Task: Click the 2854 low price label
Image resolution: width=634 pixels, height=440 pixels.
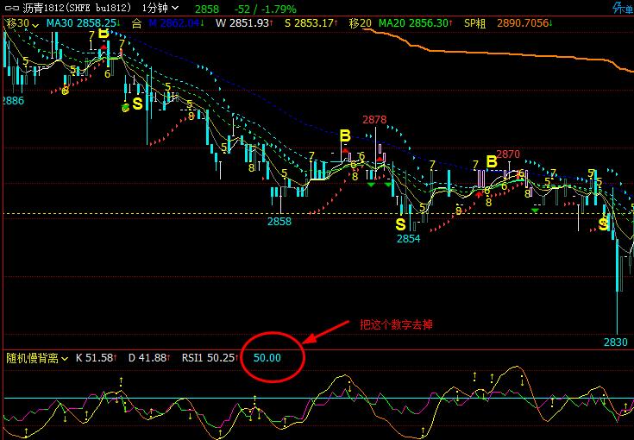Action: pyautogui.click(x=408, y=239)
